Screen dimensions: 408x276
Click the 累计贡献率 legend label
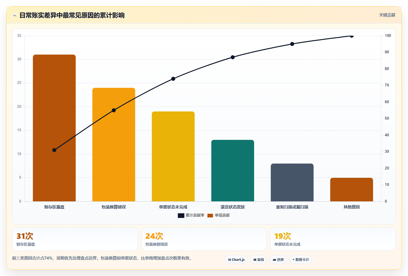(195, 215)
